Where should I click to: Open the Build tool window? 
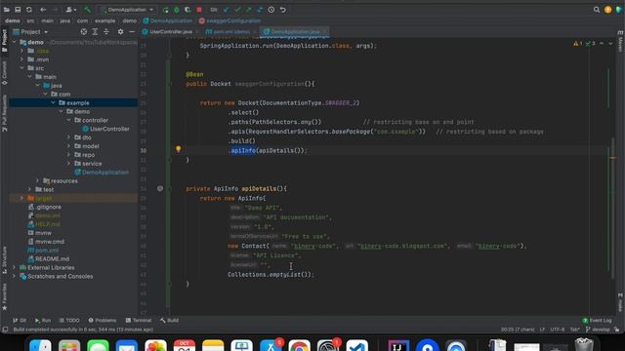pos(169,321)
